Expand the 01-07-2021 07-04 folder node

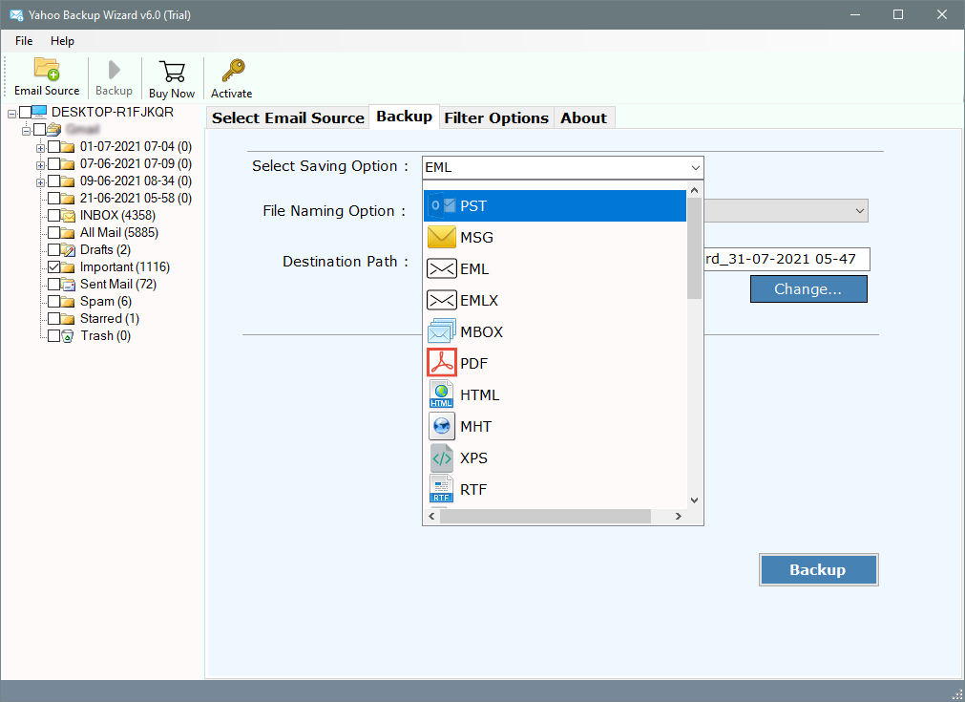(40, 148)
